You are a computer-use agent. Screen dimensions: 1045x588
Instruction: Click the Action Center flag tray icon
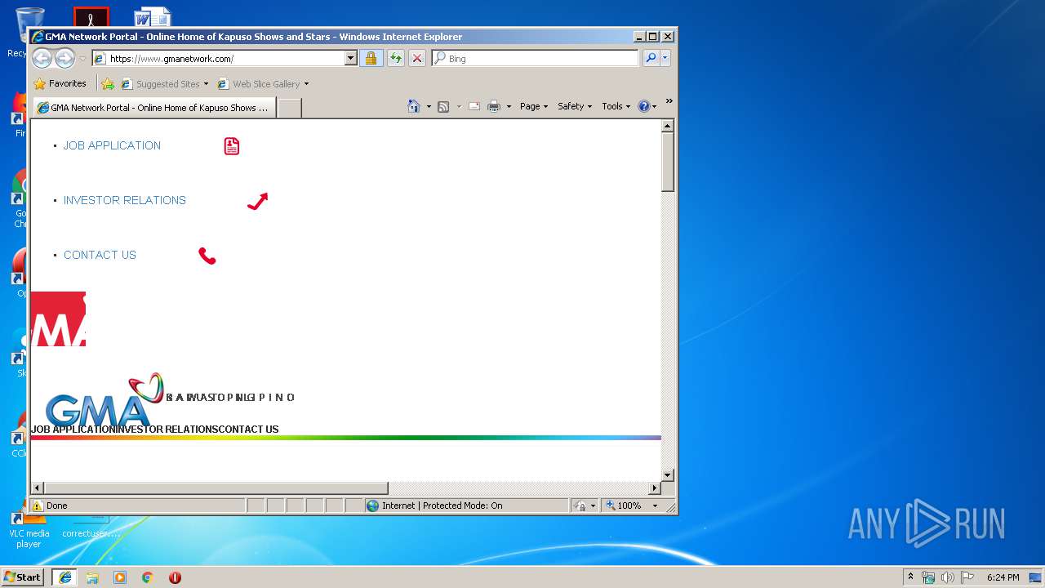coord(967,577)
